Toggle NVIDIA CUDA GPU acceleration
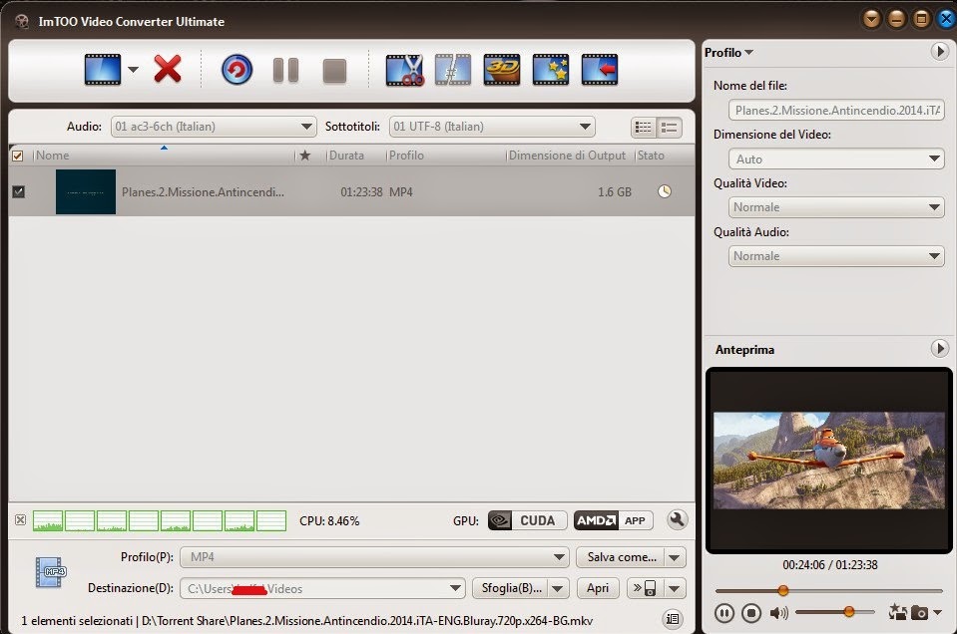The image size is (957, 634). [x=527, y=520]
